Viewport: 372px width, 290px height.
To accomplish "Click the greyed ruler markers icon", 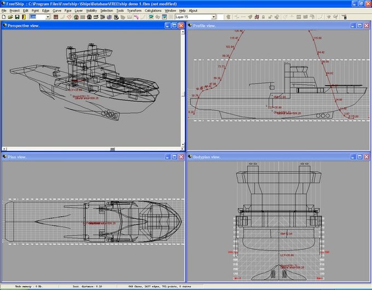I will 129,17.
